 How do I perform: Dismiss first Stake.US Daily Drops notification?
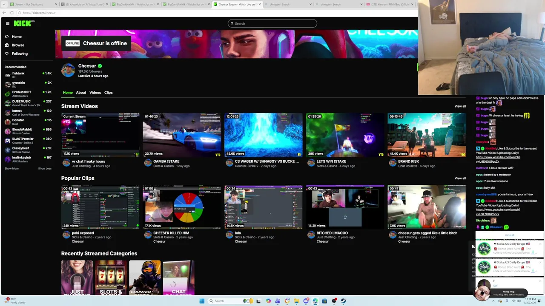pyautogui.click(x=540, y=244)
